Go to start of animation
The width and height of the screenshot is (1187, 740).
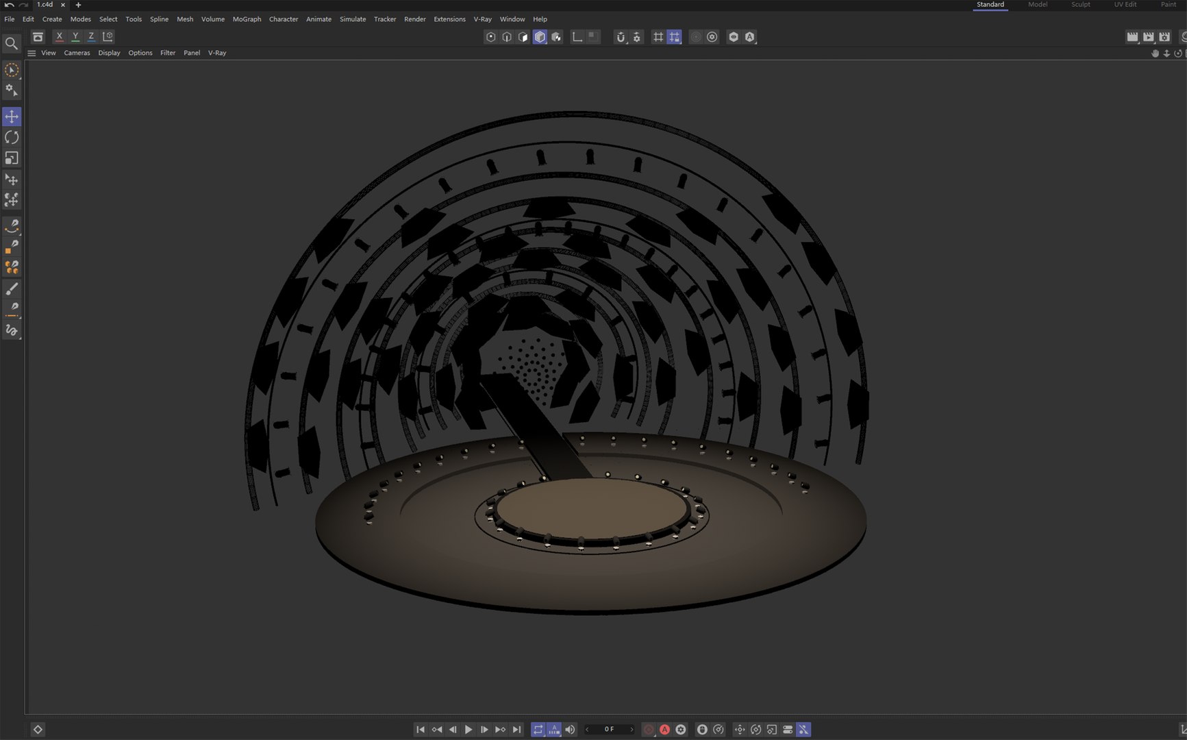point(421,730)
